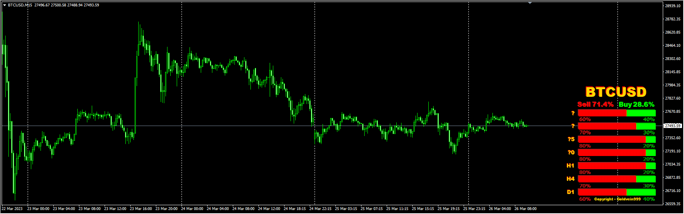The image size is (684, 214).
Task: Click the large BTCUSD indicator panel title
Action: [616, 92]
